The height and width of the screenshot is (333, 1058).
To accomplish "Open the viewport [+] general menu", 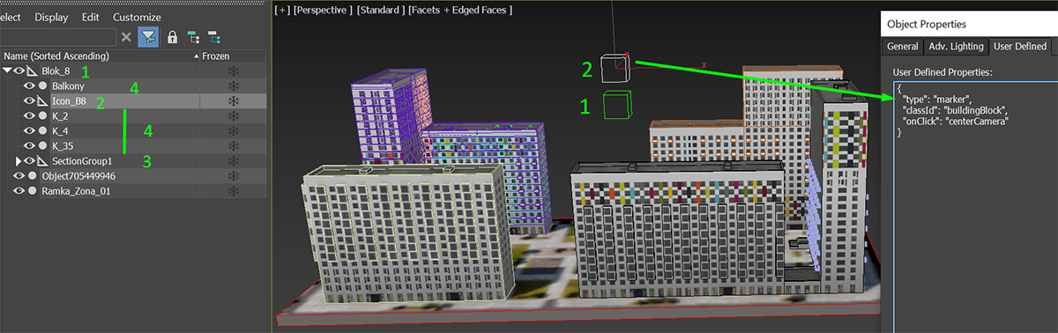I will [x=282, y=10].
